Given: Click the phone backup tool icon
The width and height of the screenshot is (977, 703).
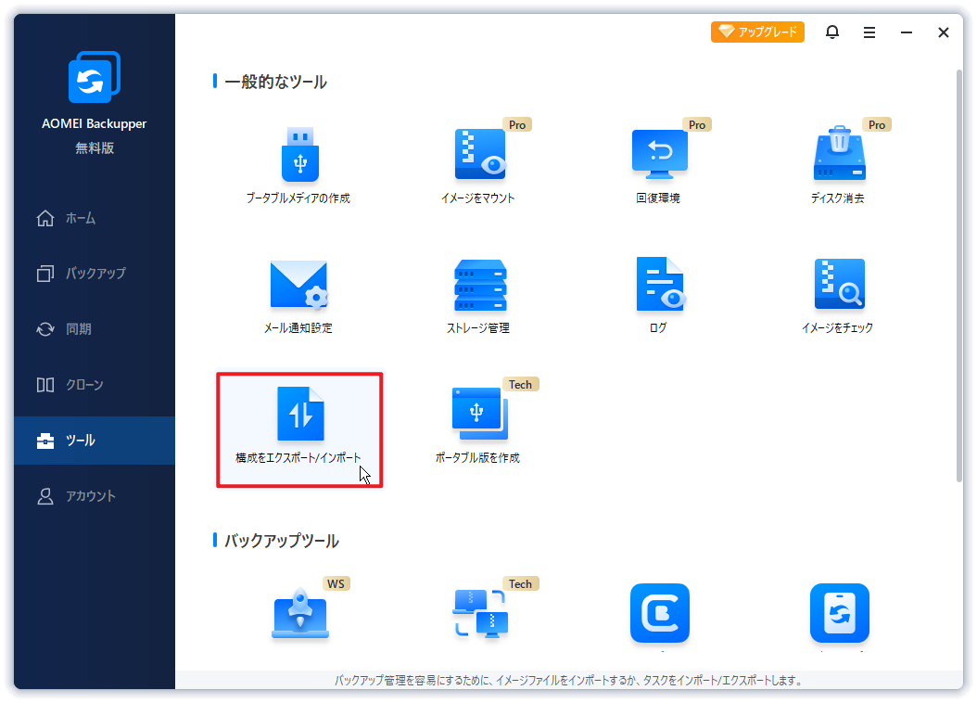Looking at the screenshot, I should (x=840, y=613).
